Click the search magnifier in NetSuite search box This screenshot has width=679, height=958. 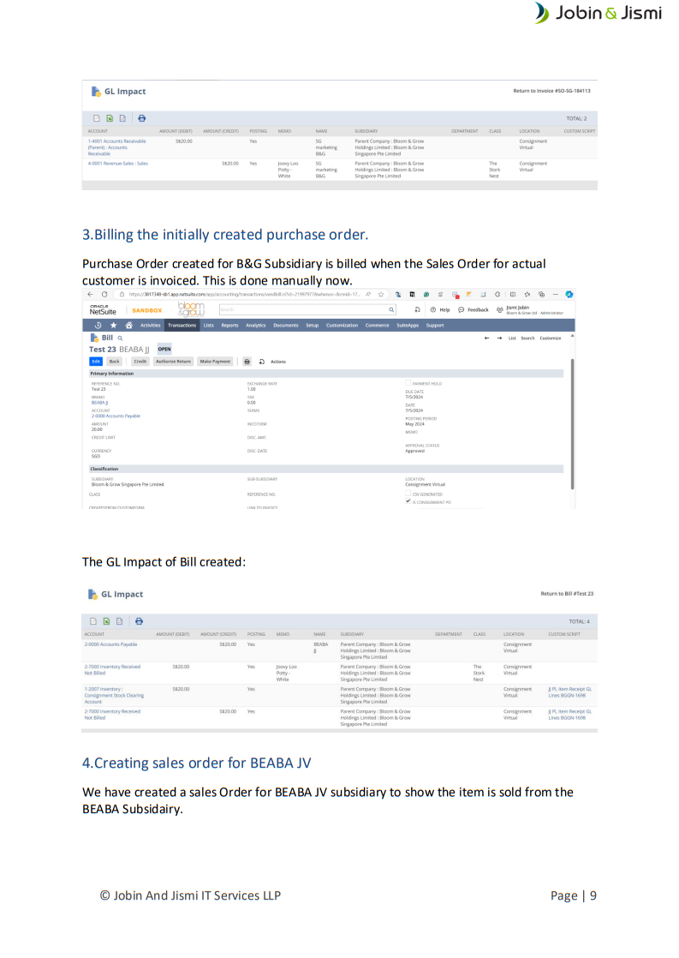click(391, 309)
